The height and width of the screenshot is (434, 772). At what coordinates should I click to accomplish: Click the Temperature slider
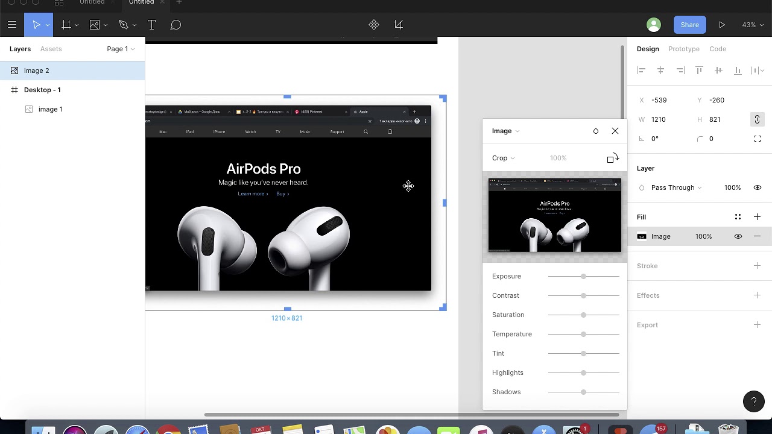583,334
